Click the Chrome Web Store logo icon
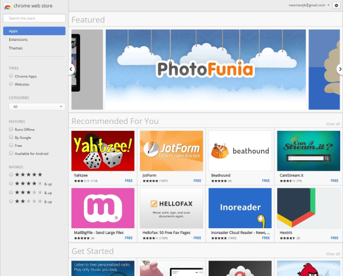 7,6
